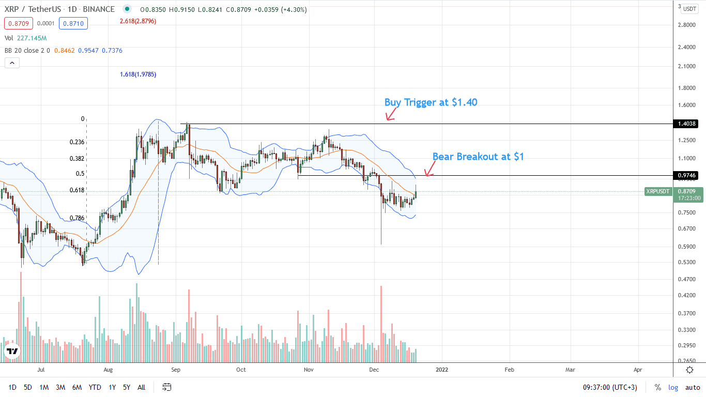Open the go-to-date calendar icon

[166, 387]
